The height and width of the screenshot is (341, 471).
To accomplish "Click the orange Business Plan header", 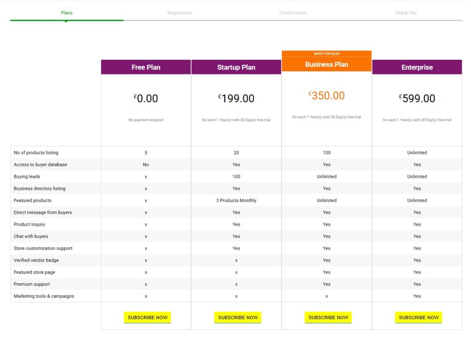I will click(327, 64).
